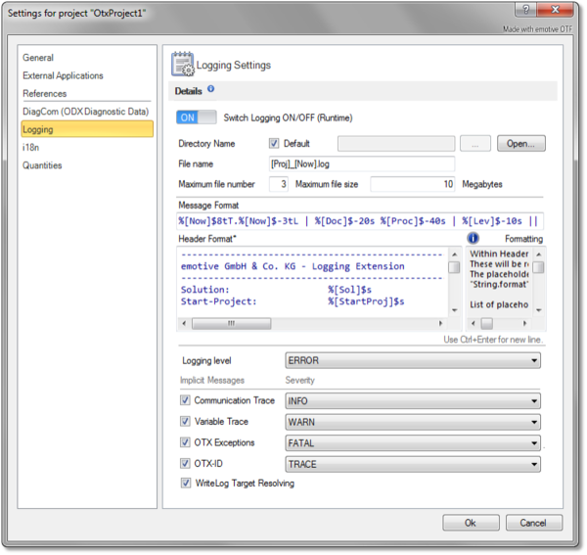587x555 pixels.
Task: Click the blue Formatting info icon
Action: click(473, 239)
